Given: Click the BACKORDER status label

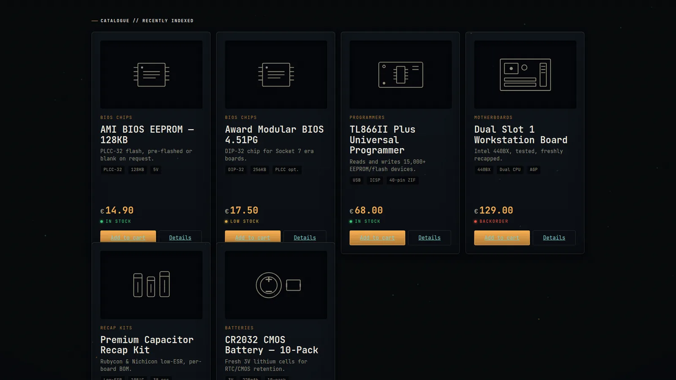Looking at the screenshot, I should [x=491, y=221].
